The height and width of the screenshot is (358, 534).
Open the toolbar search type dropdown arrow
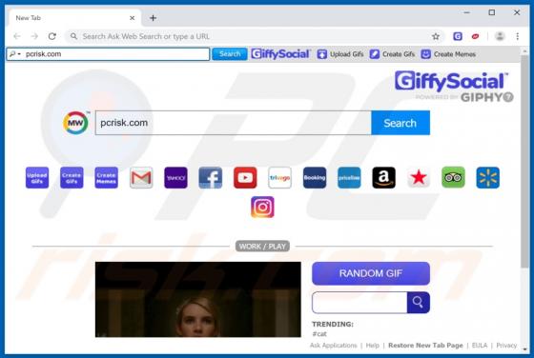click(19, 54)
